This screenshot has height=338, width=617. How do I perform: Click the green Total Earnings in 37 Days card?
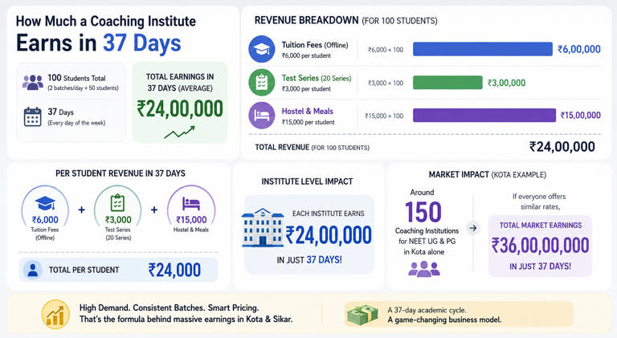pos(180,103)
